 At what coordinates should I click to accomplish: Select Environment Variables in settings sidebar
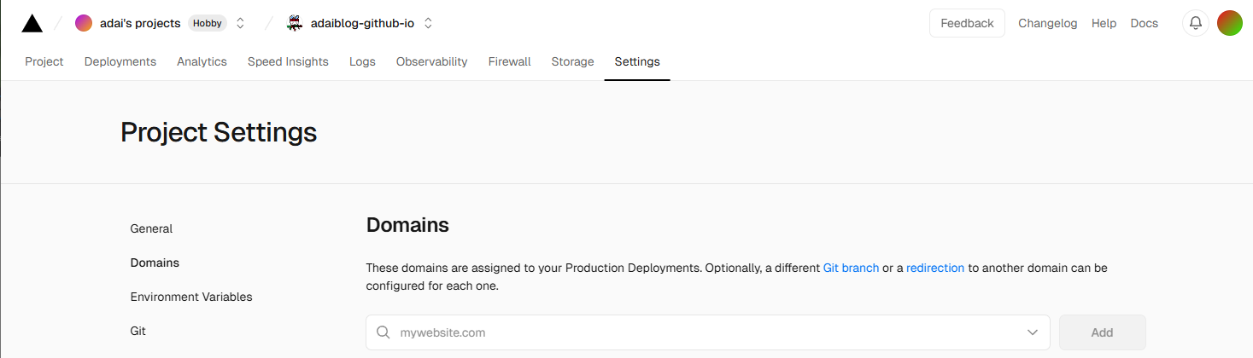(191, 297)
